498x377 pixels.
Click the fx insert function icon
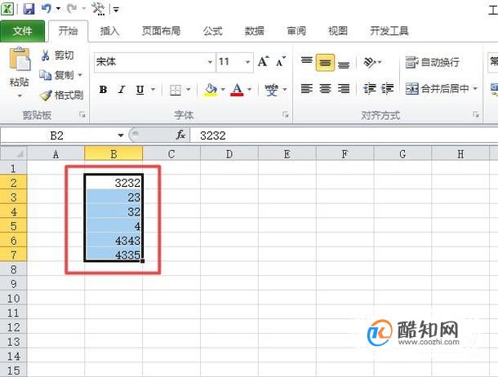[180, 135]
